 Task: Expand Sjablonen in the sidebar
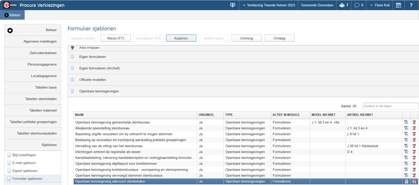33,145
